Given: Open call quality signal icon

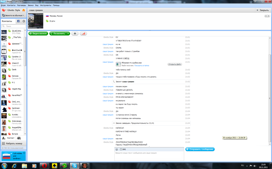Looking at the screenshot, I should point(83,33).
